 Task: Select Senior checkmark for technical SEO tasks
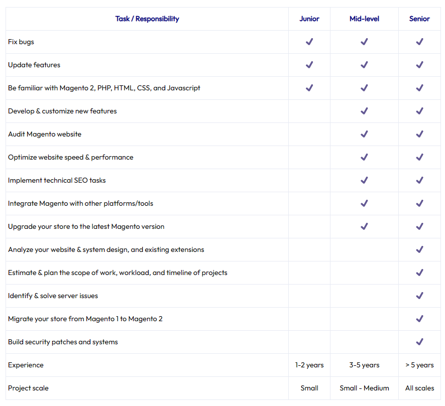tap(419, 180)
